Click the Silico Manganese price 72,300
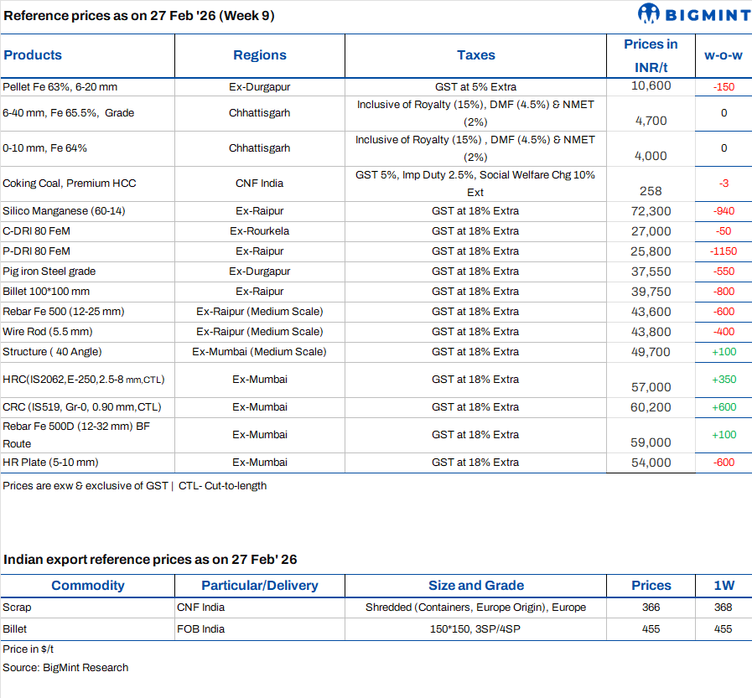The width and height of the screenshot is (752, 698). (651, 211)
